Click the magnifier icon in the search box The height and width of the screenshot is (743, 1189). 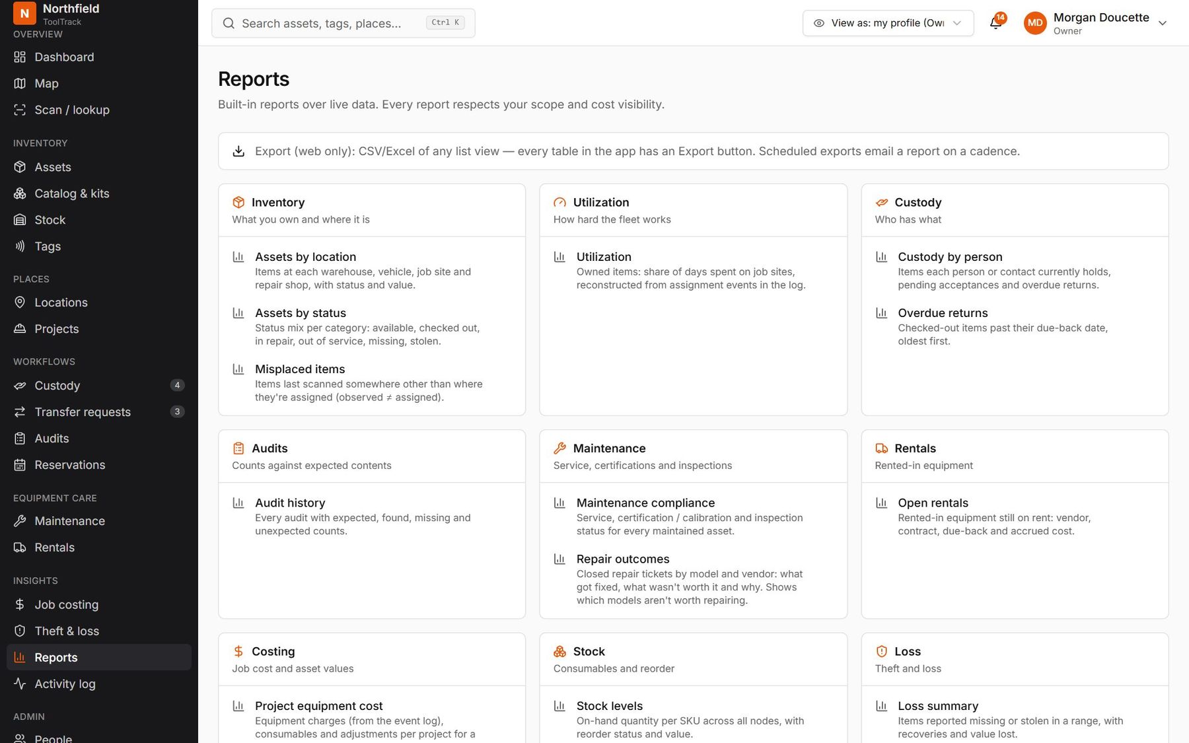point(229,23)
